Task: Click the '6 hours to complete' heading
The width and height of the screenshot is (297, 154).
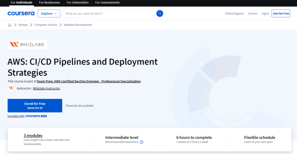Action: point(194,138)
